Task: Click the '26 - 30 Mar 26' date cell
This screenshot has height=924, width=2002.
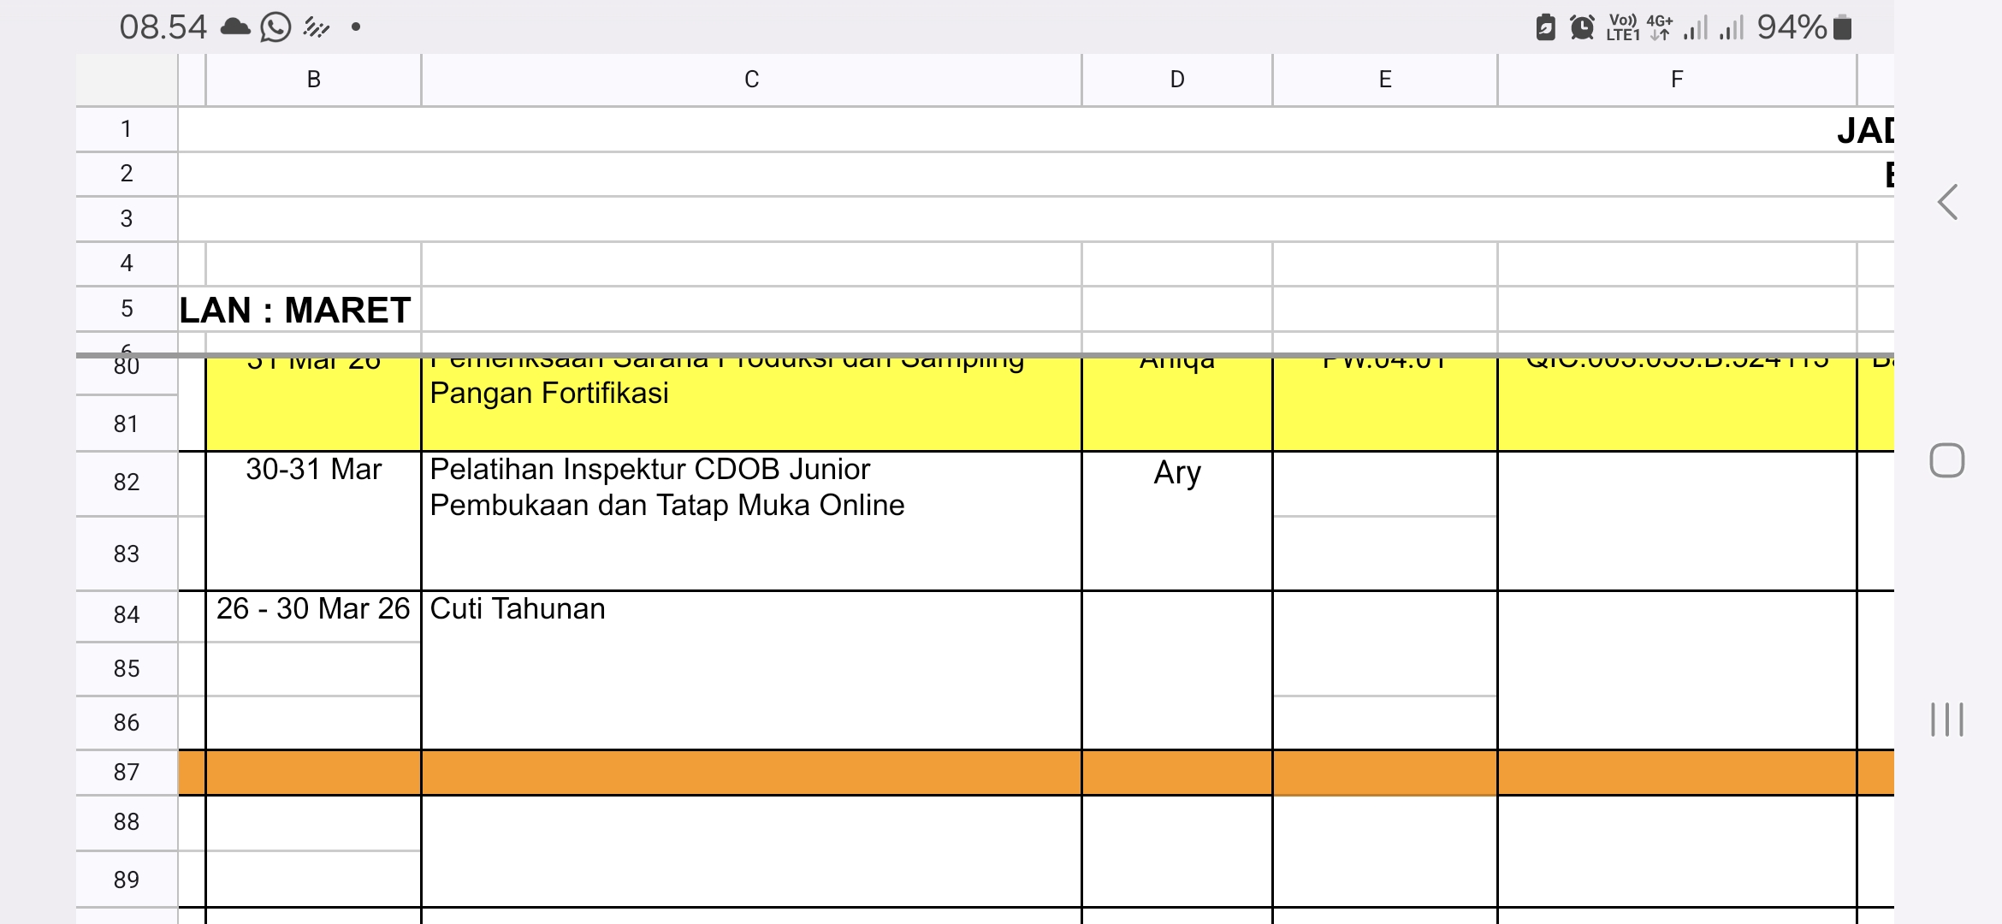Action: (x=313, y=609)
